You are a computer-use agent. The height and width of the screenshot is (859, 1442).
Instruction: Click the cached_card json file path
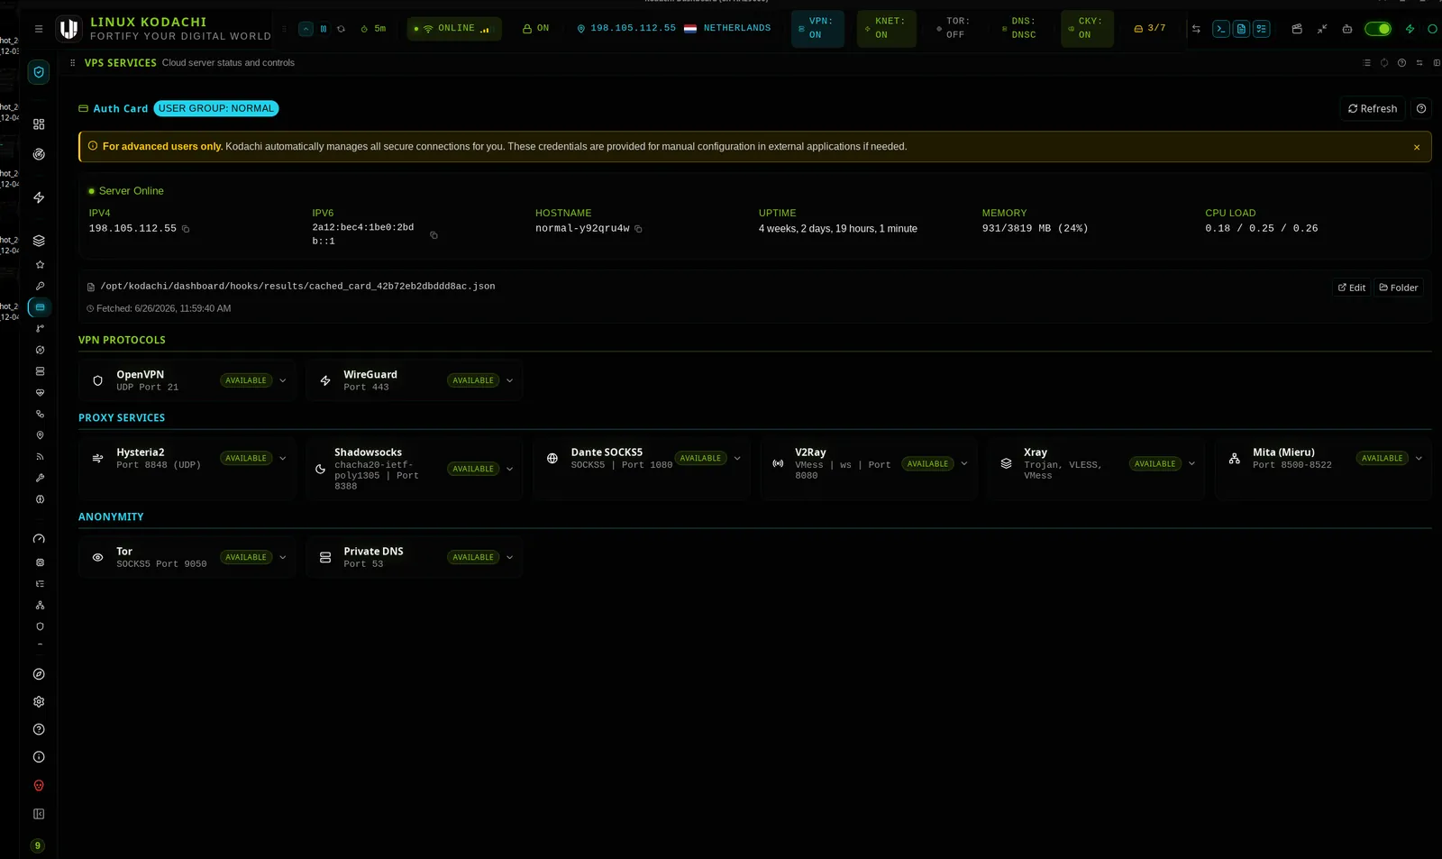(297, 287)
